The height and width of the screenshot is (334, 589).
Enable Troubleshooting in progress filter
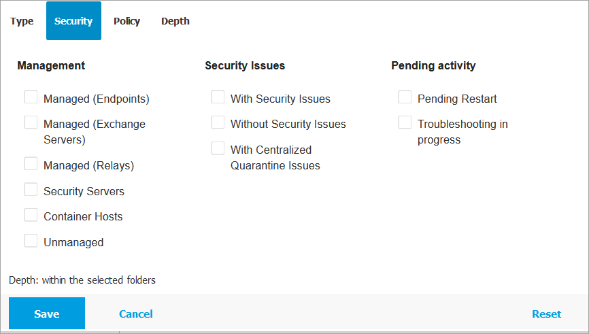(x=405, y=122)
